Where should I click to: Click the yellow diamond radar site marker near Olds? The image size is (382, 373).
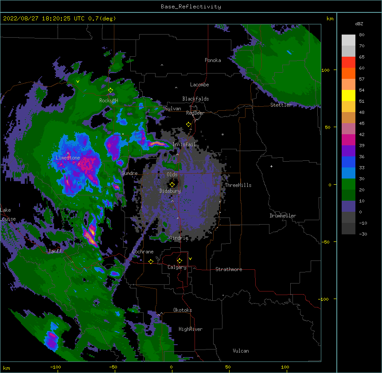(172, 185)
